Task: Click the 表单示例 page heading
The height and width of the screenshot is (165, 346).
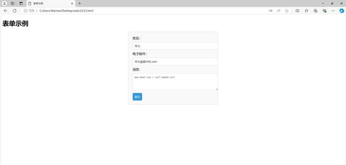Action: 15,24
